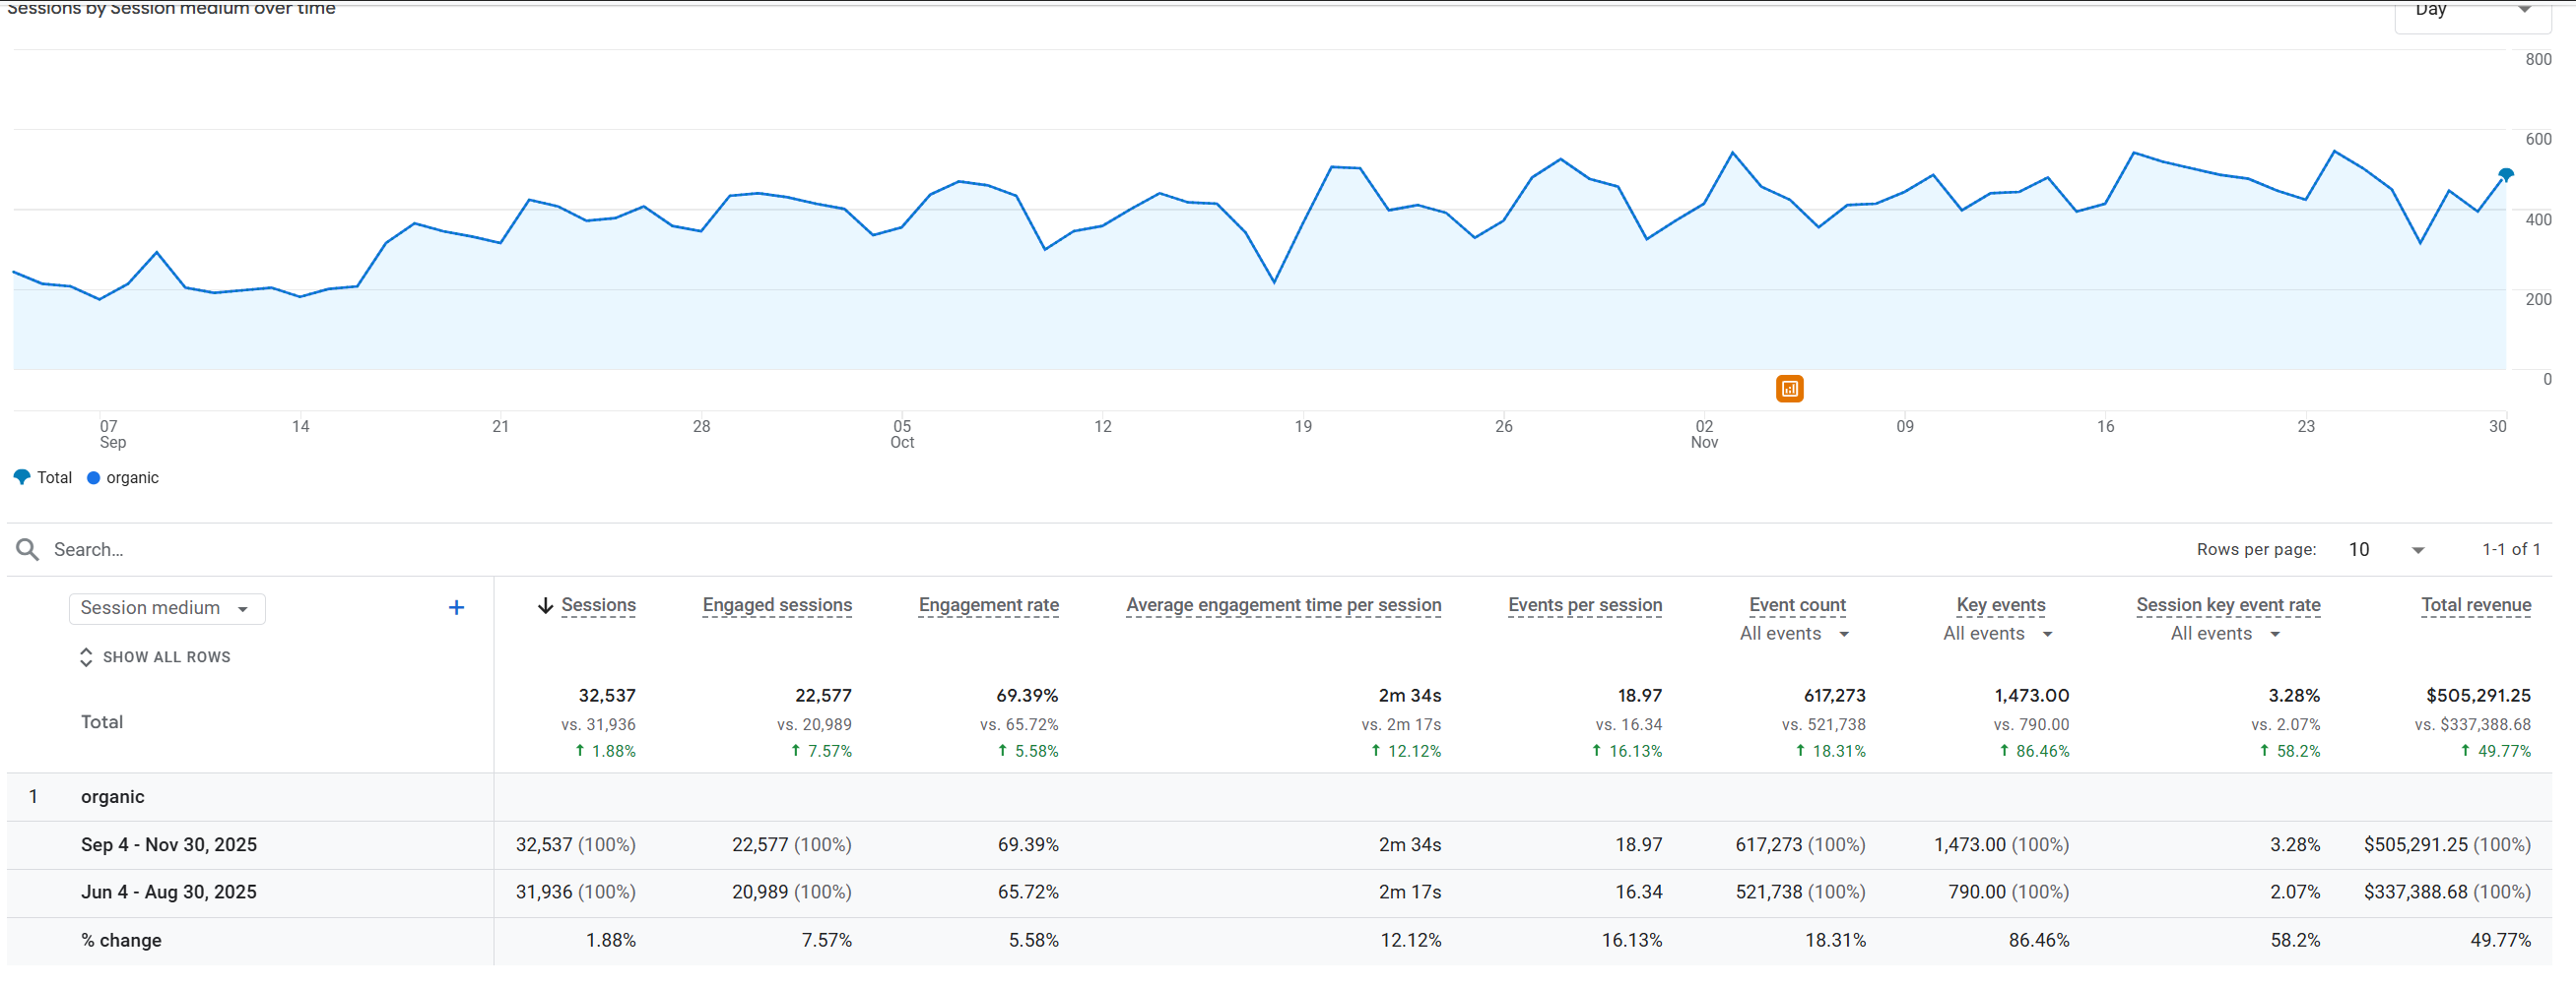Click total sessions value 32,537
This screenshot has width=2576, height=987.
[607, 696]
